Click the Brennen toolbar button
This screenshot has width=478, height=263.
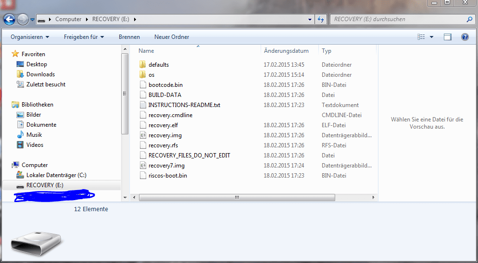[x=129, y=37]
